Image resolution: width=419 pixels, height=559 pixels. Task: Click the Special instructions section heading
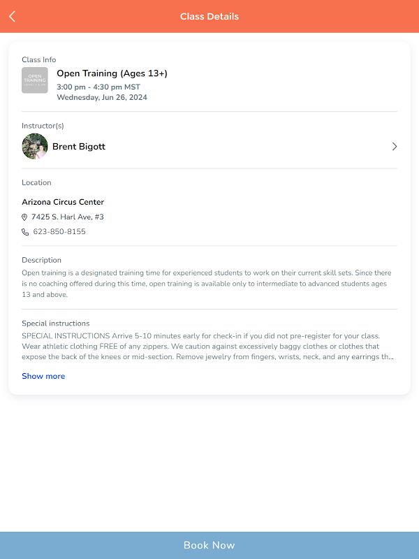(x=56, y=324)
